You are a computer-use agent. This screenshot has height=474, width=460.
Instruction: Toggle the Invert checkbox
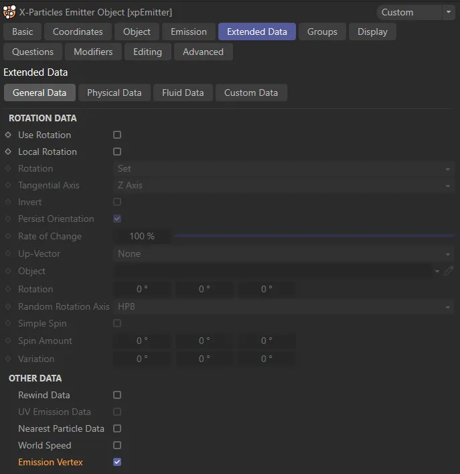[117, 202]
